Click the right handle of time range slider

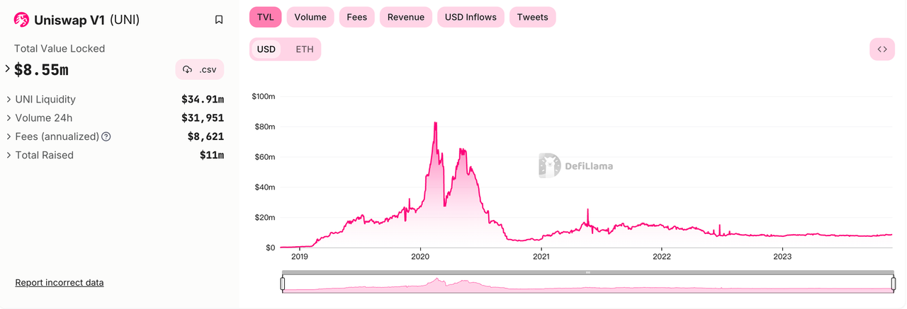pos(893,284)
